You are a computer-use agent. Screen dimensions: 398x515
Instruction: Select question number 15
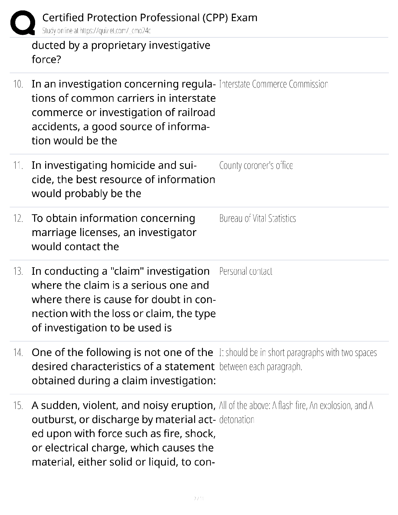pyautogui.click(x=18, y=406)
